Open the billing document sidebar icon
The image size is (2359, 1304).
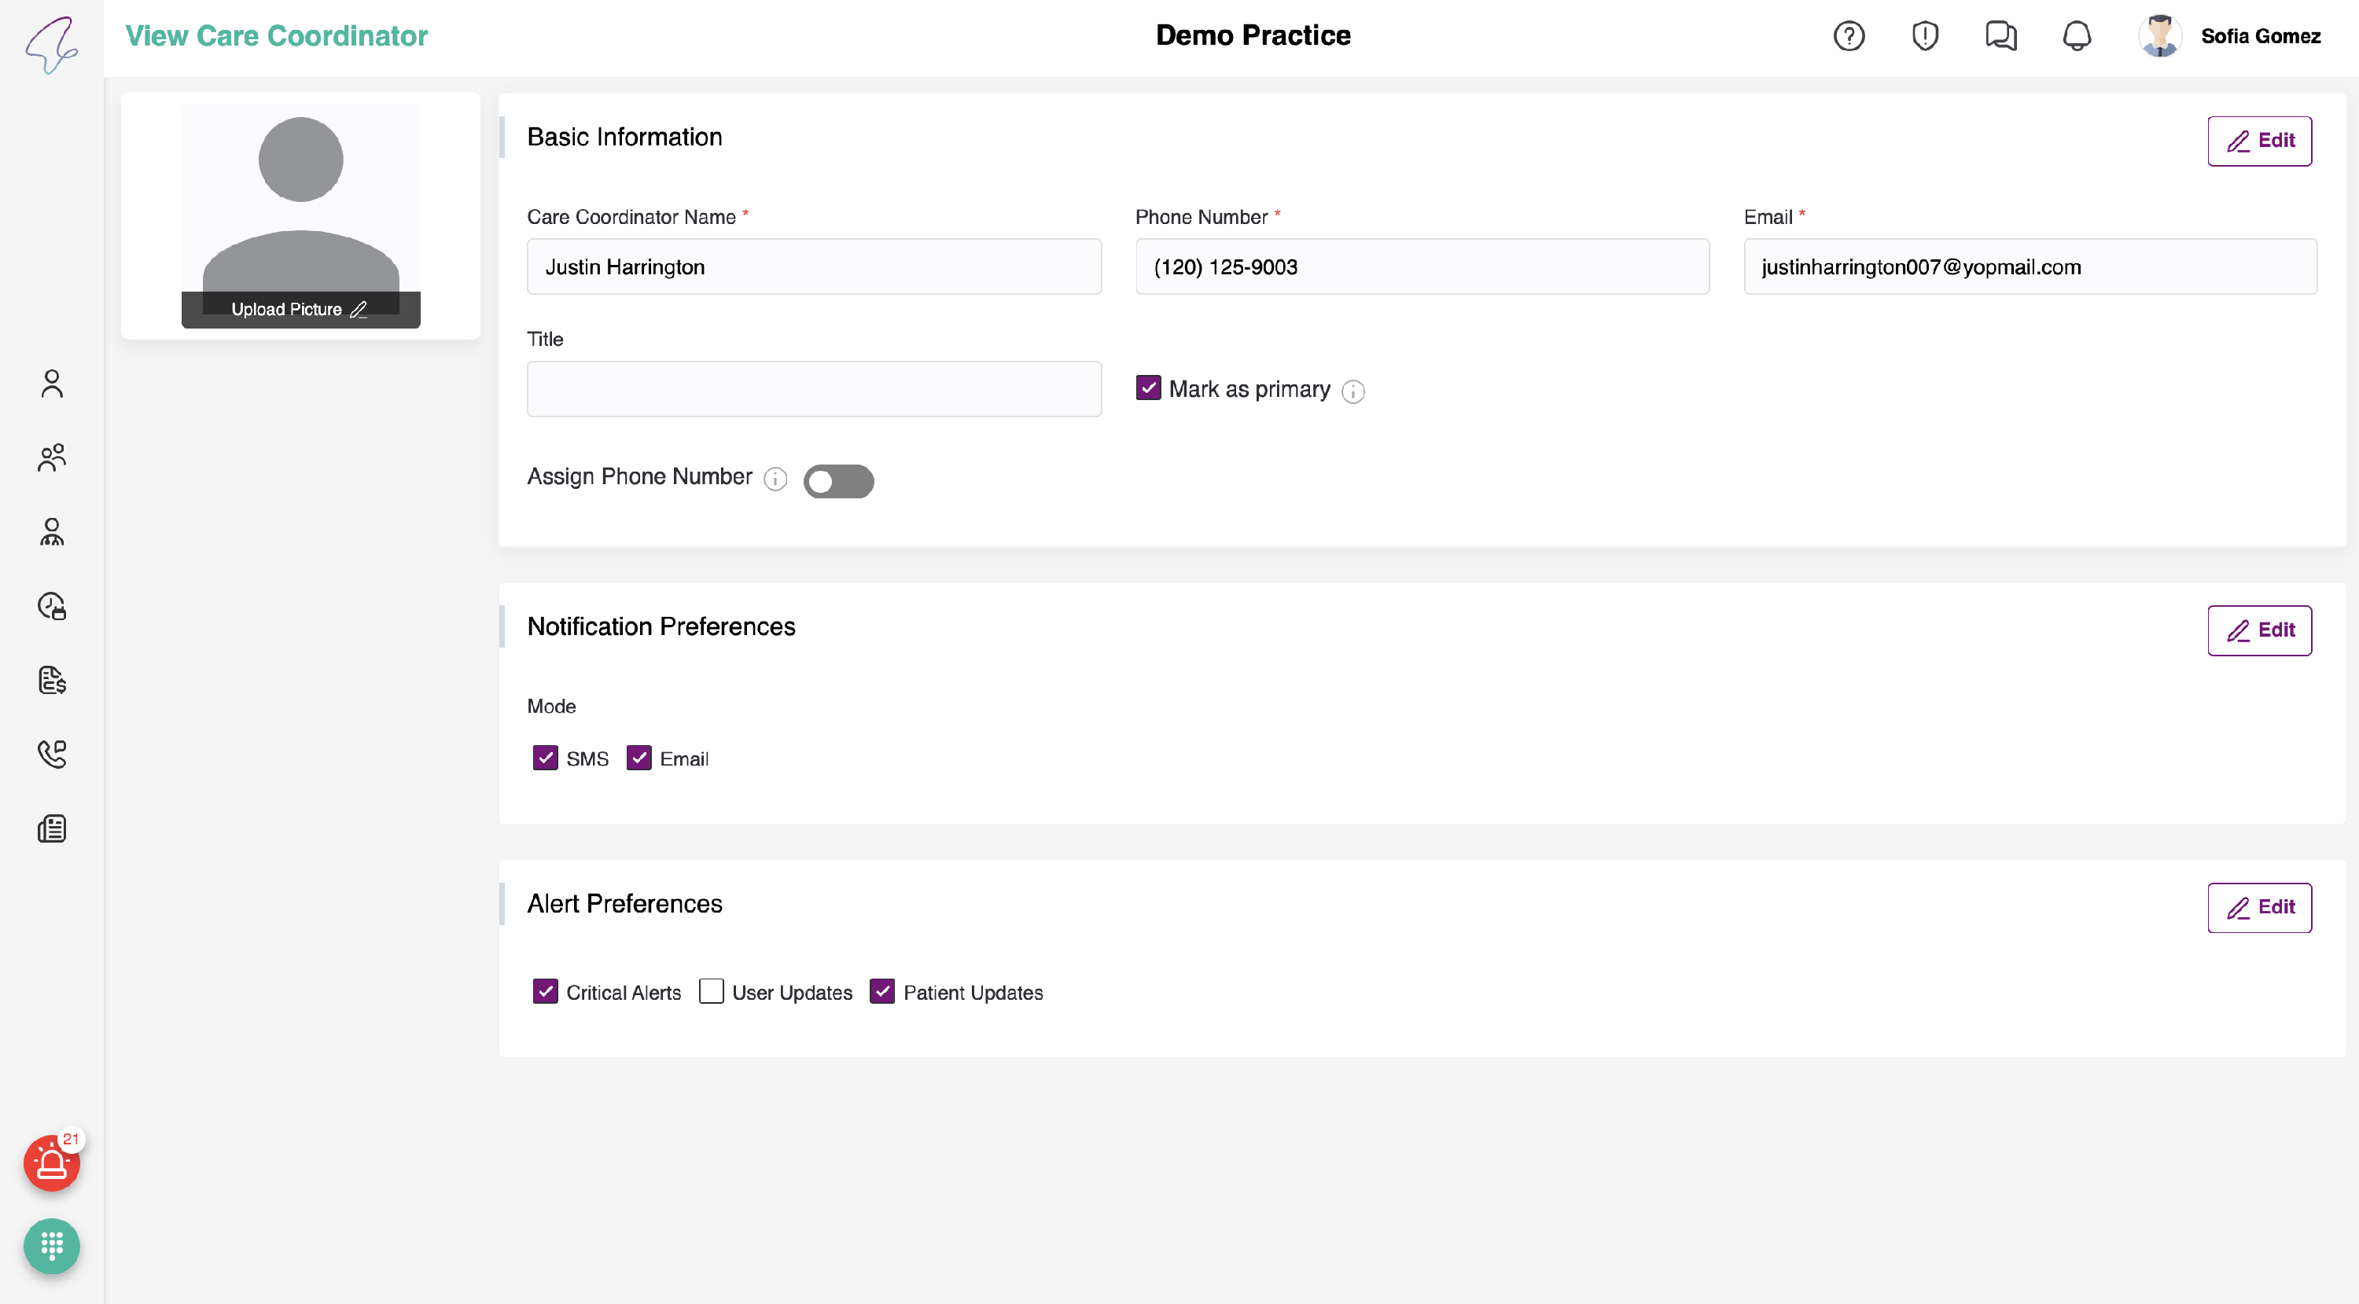click(x=52, y=680)
